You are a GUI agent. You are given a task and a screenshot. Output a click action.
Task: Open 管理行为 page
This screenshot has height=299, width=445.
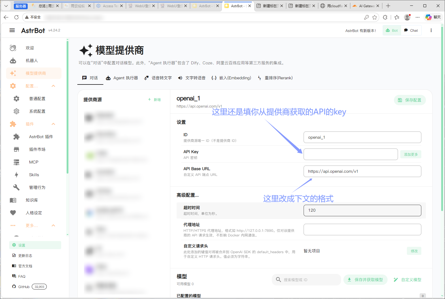click(x=34, y=187)
